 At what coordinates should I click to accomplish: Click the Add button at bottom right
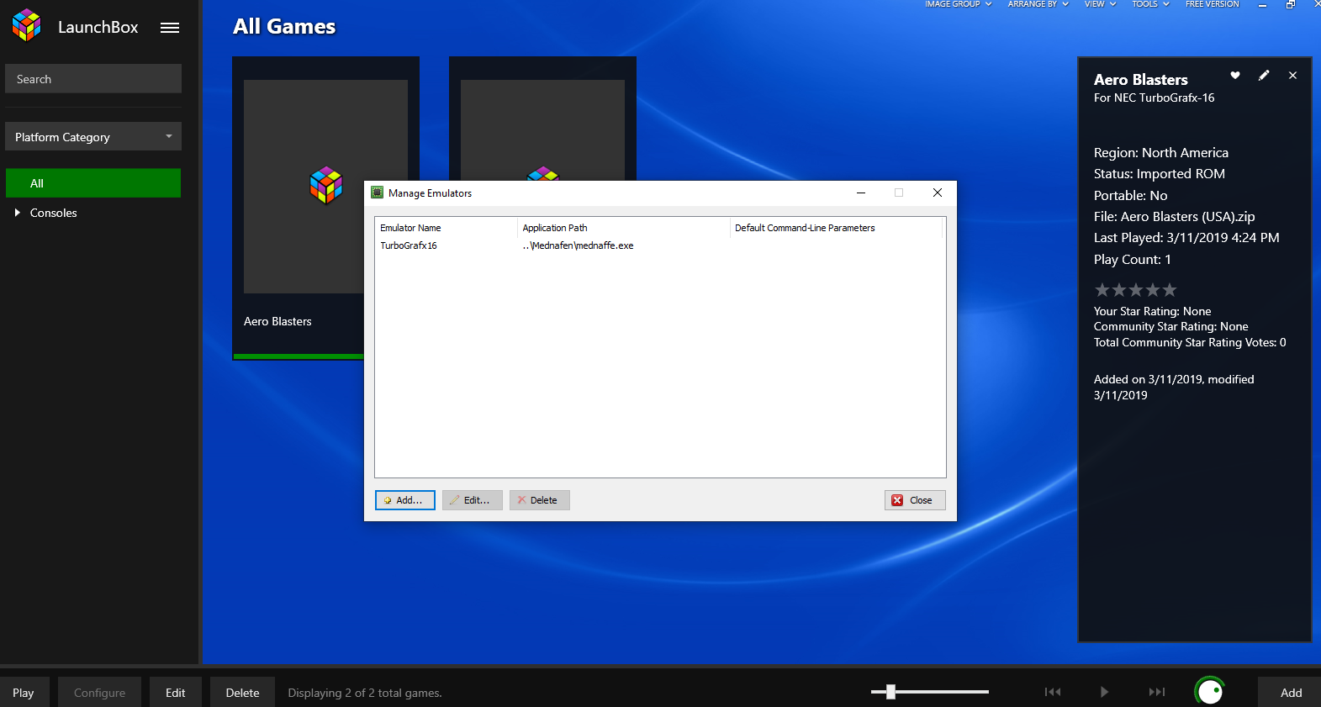coord(1291,693)
